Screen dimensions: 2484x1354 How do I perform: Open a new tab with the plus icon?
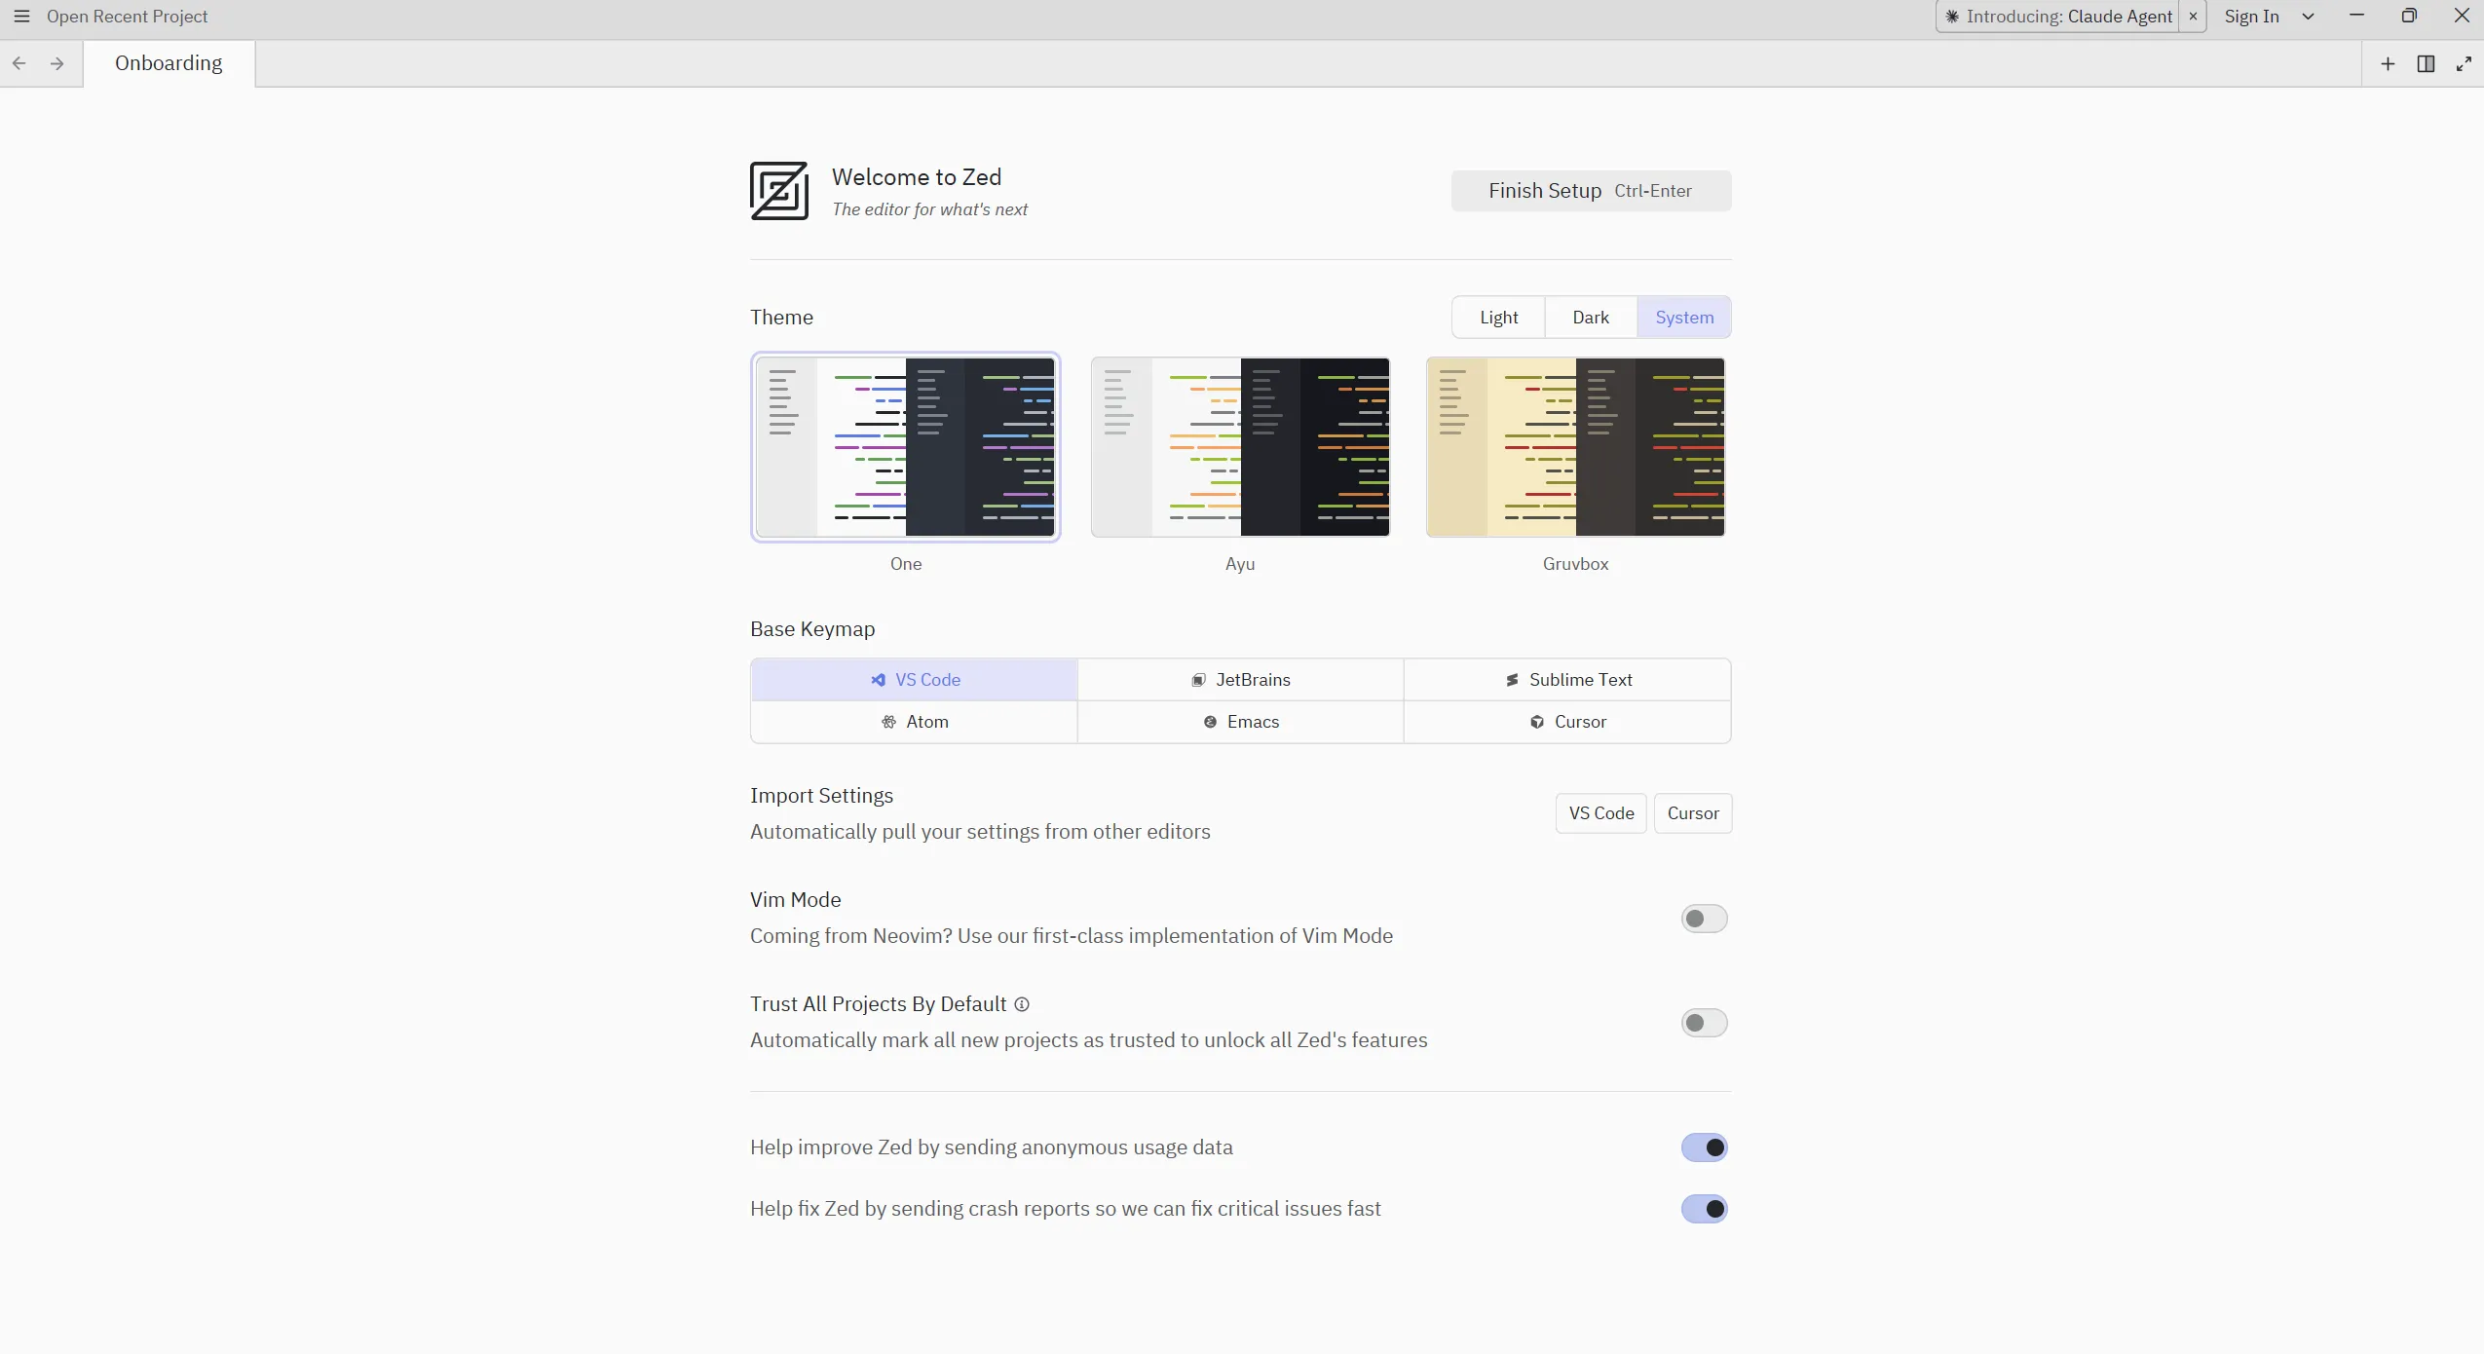tap(2389, 63)
